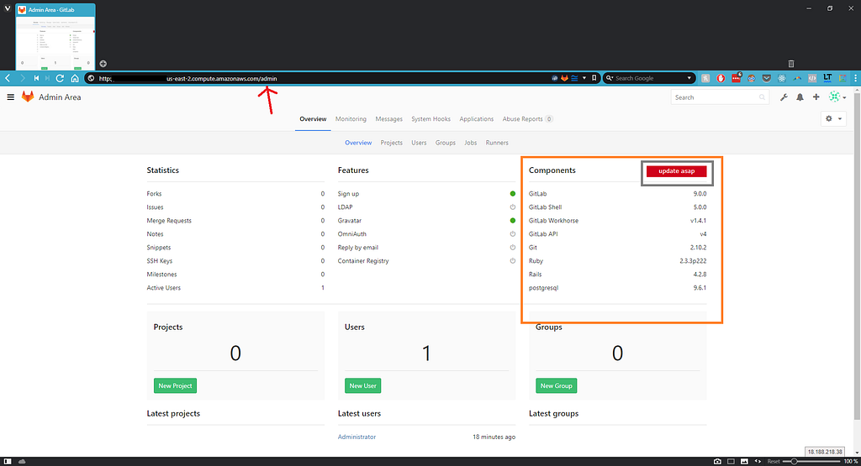Bookmark this page with the bookmark icon

click(x=594, y=78)
